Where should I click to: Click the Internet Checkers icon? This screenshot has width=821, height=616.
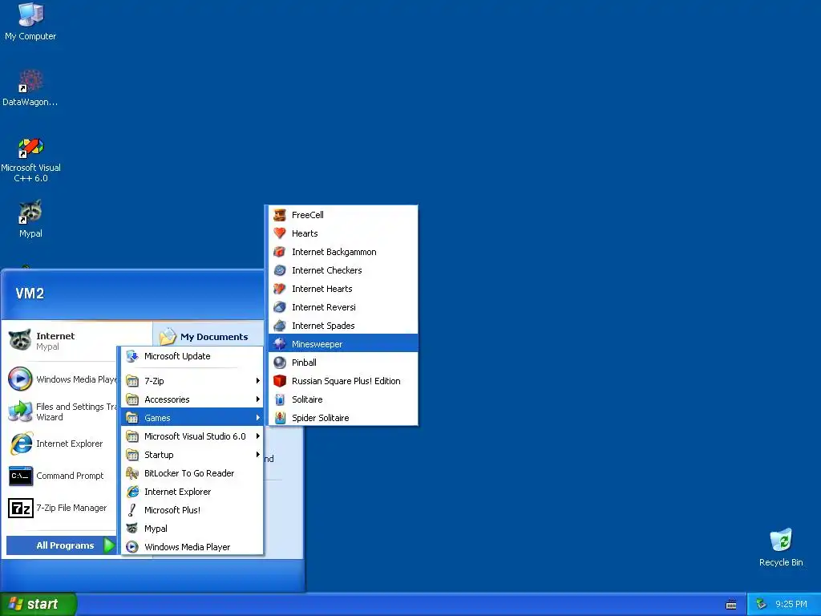click(x=280, y=270)
